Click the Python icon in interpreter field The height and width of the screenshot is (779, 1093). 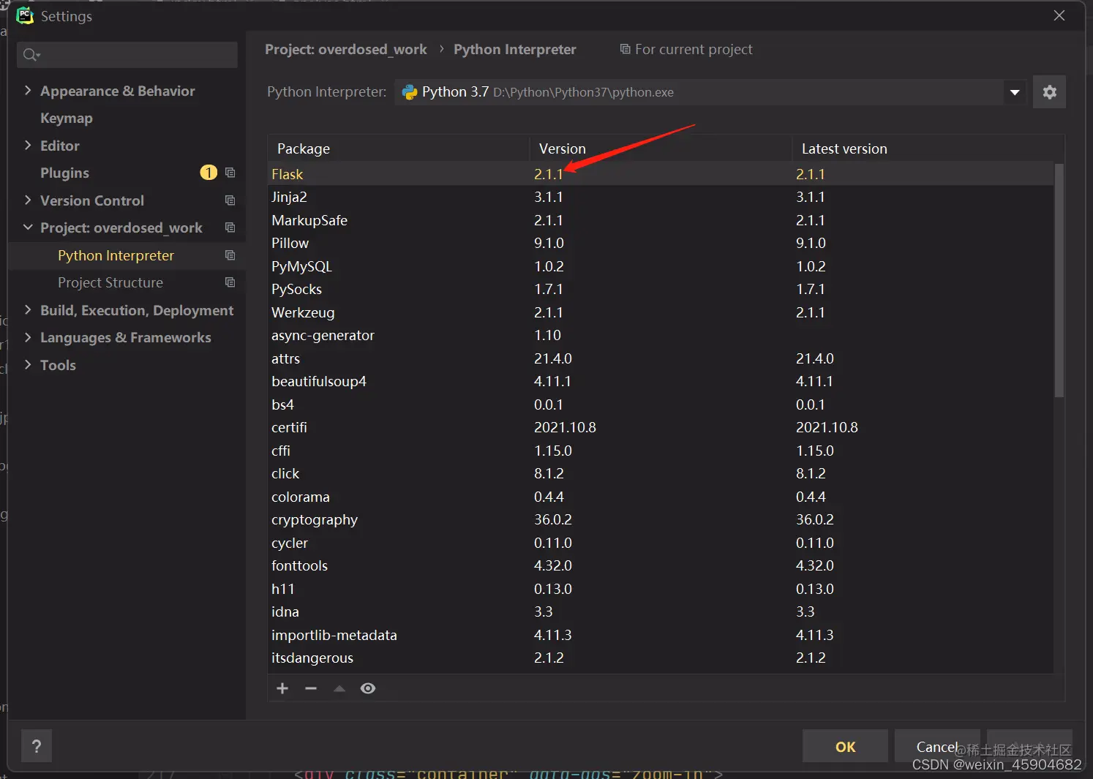(410, 92)
